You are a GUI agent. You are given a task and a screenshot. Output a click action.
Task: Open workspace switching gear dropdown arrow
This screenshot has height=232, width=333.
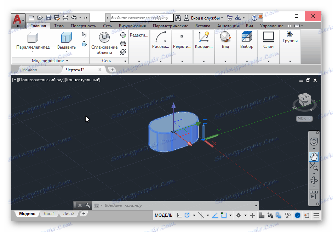pos(245,215)
